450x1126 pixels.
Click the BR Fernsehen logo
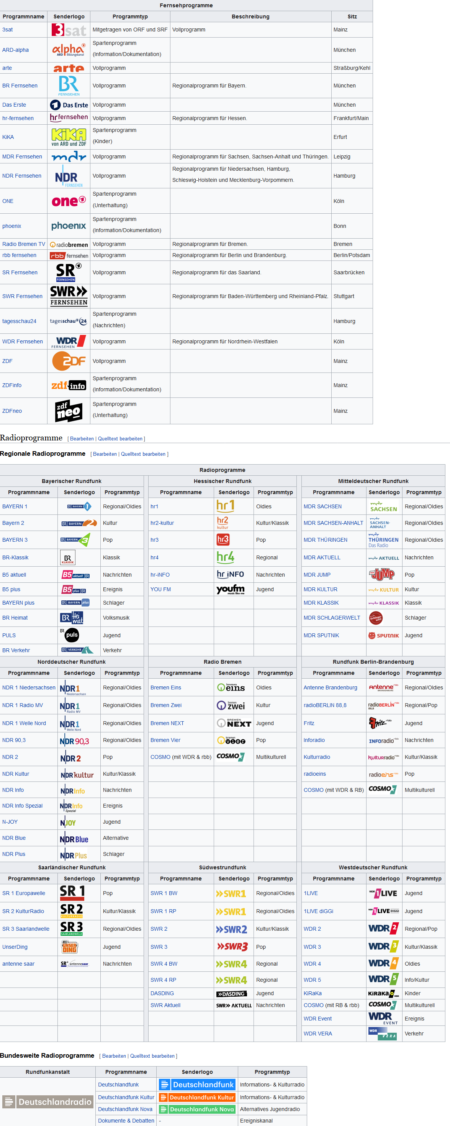click(69, 86)
